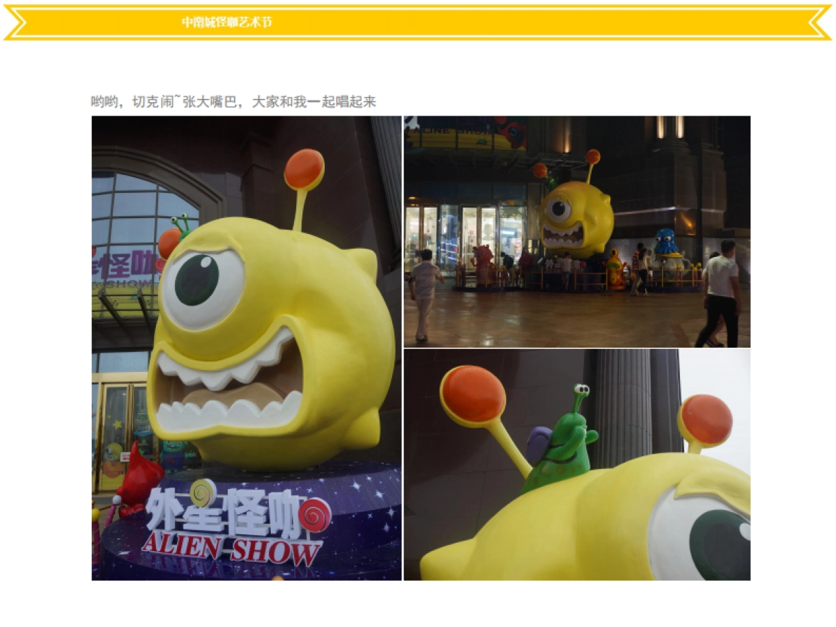Click the blue octopus figure in the night photo
This screenshot has height=627, width=836.
[x=666, y=242]
